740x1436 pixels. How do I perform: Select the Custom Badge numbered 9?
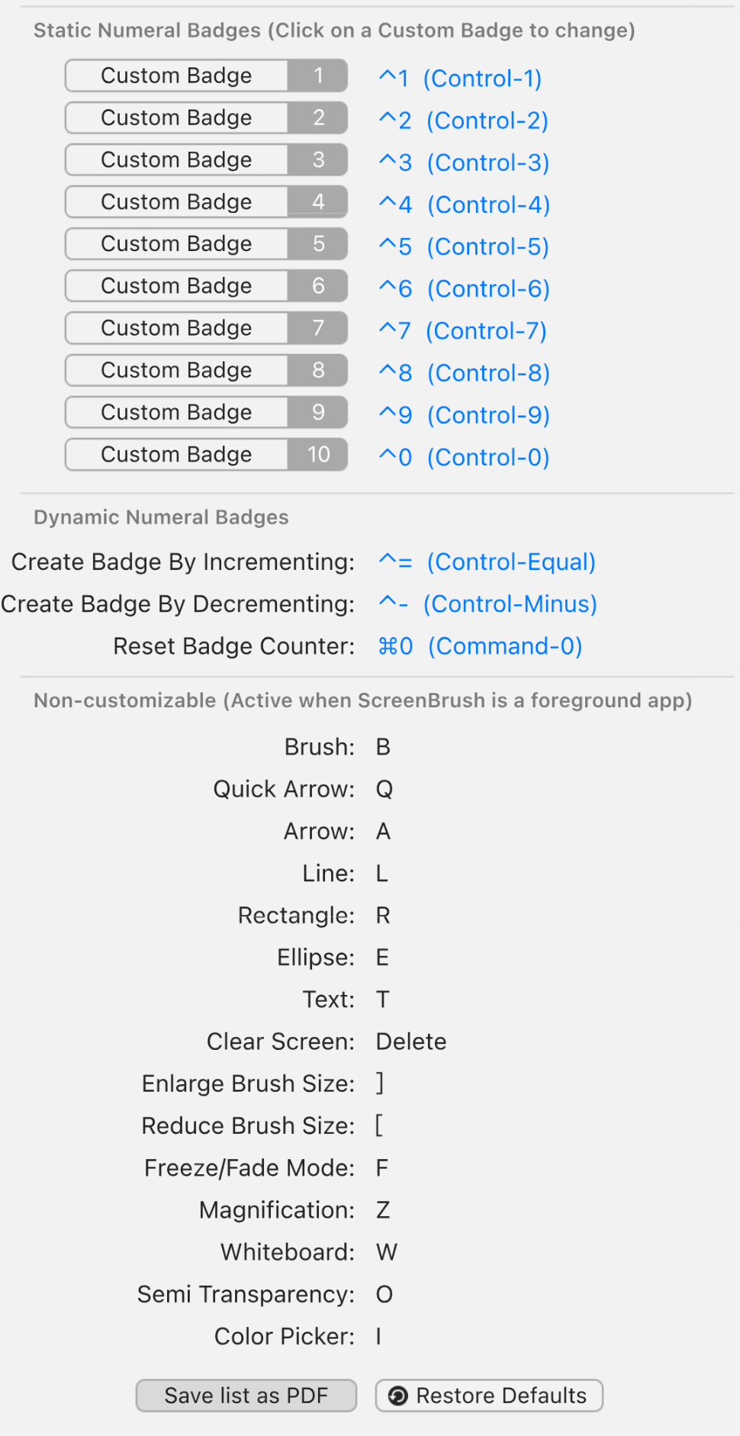(206, 412)
